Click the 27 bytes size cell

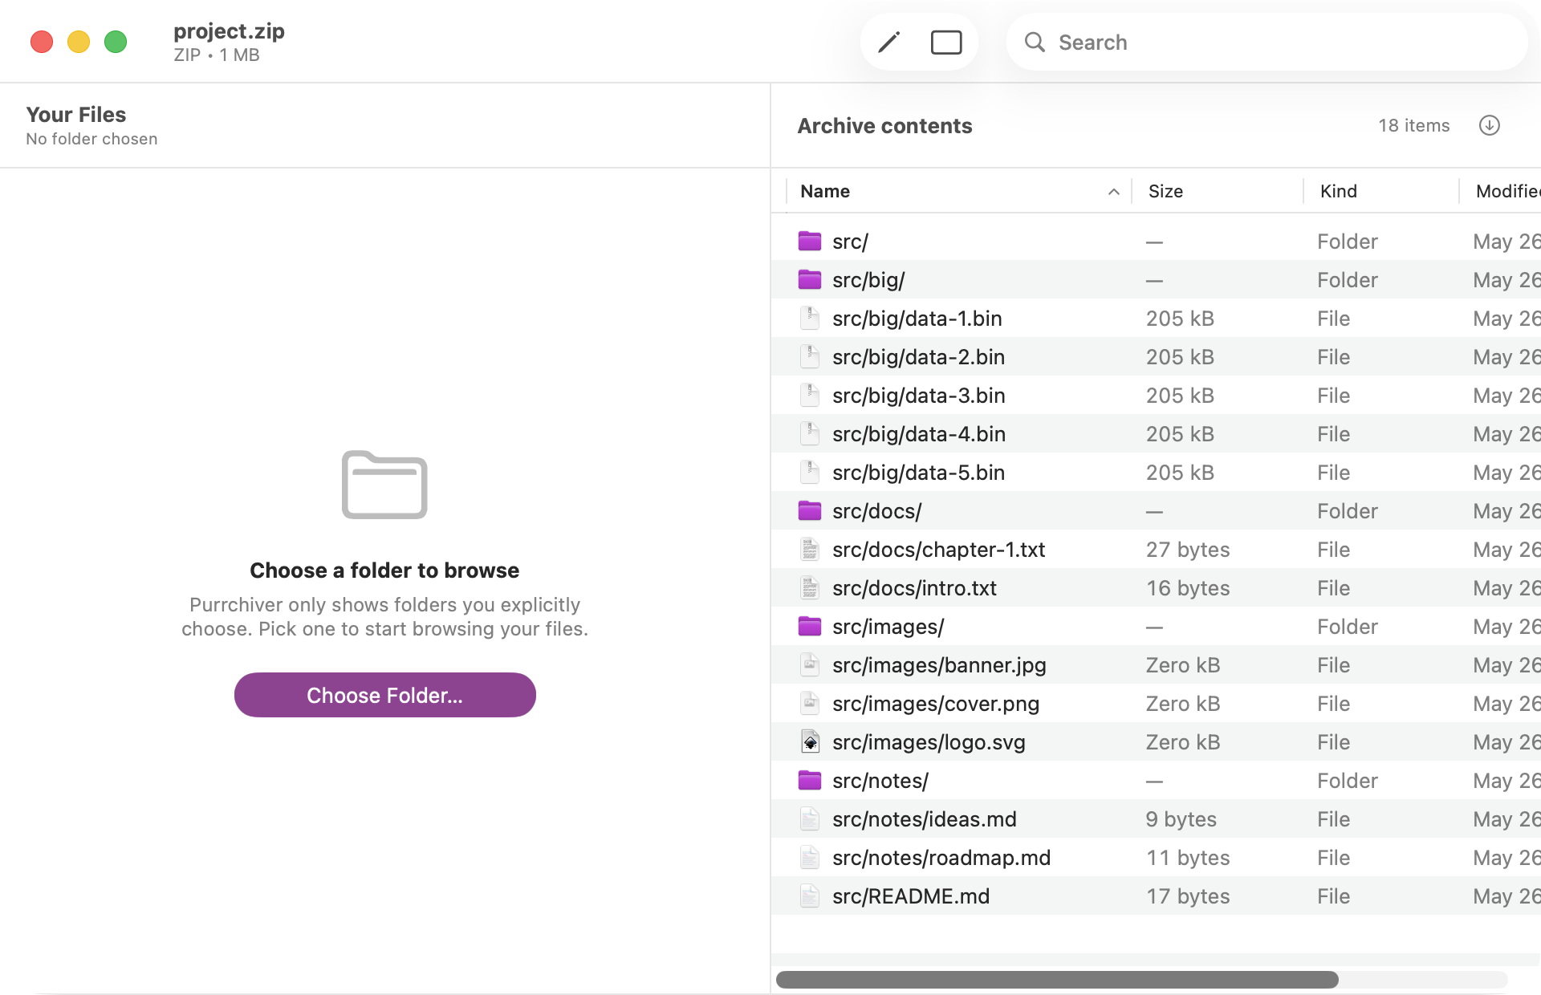pyautogui.click(x=1188, y=550)
